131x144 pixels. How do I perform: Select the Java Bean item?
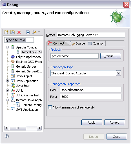point(23,86)
